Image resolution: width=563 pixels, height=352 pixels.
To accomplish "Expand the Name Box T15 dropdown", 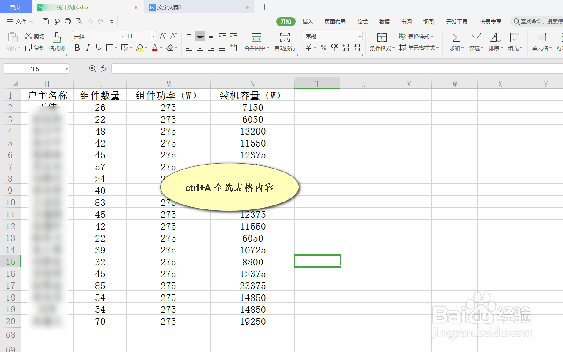I will [66, 69].
